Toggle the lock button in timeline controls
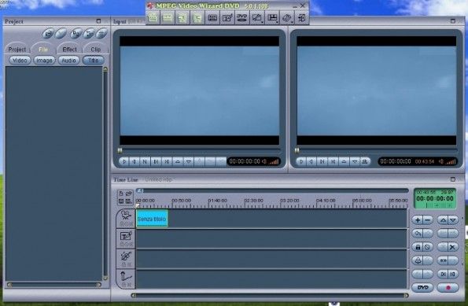Screen dimensions: 468x306 click(x=418, y=247)
